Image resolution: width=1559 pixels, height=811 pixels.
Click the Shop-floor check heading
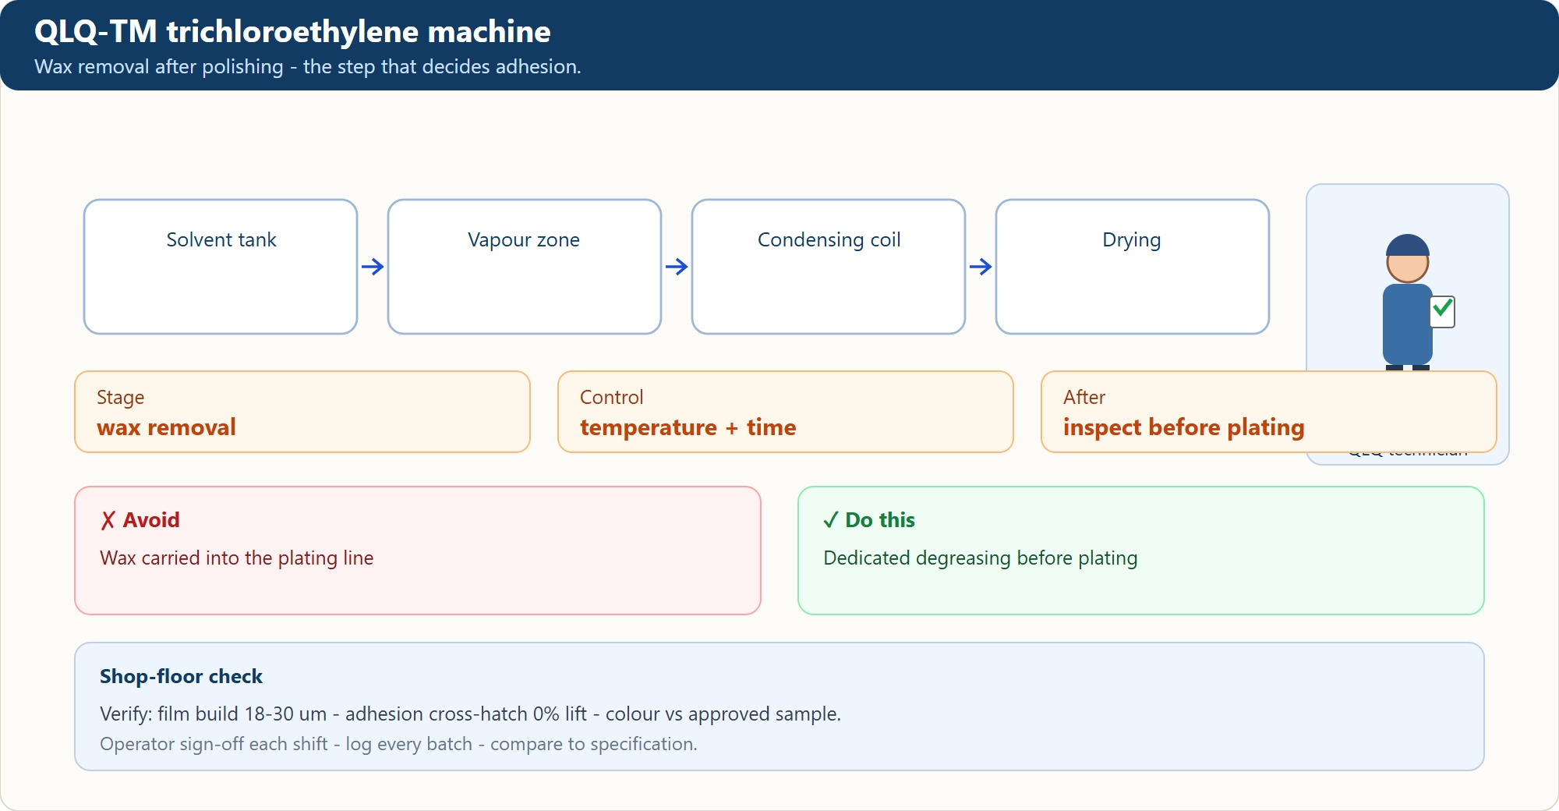pos(181,676)
